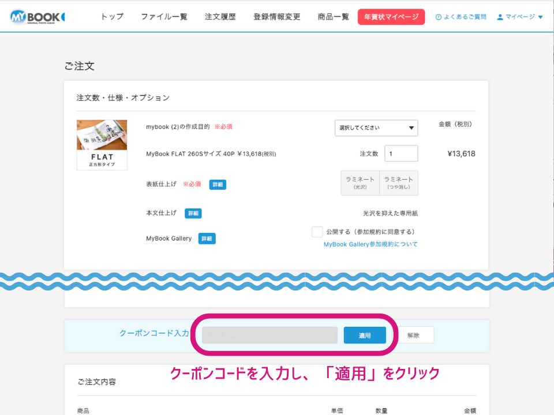The image size is (554, 415).
Task: Click the MyBook logo
Action: 38,17
